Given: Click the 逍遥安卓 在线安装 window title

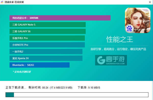Looking at the screenshot, I should (x=14, y=2).
